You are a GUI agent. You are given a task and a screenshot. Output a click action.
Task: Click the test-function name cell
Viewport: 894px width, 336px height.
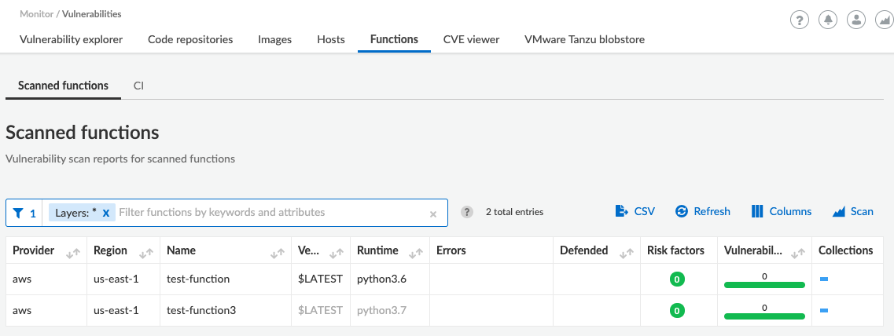pyautogui.click(x=198, y=279)
